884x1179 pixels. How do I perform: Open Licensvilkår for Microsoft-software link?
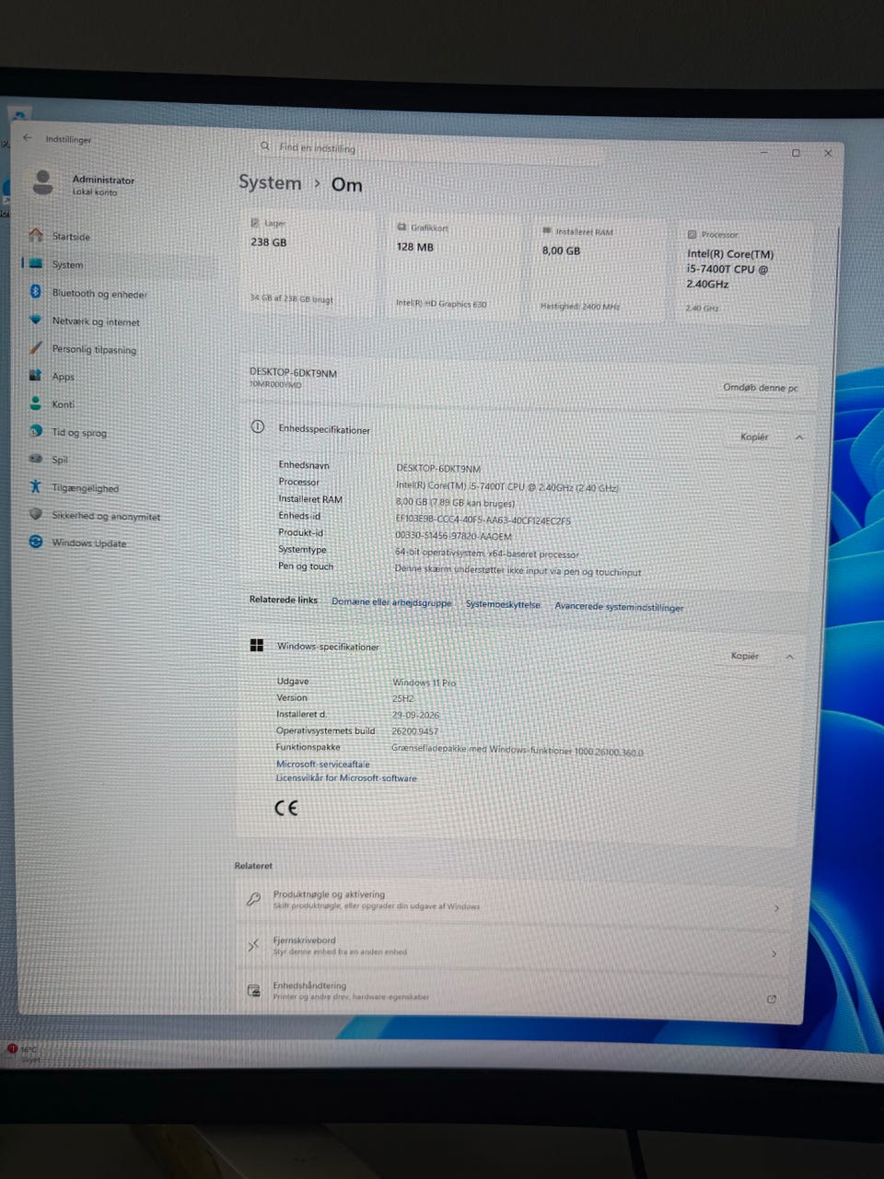(346, 777)
